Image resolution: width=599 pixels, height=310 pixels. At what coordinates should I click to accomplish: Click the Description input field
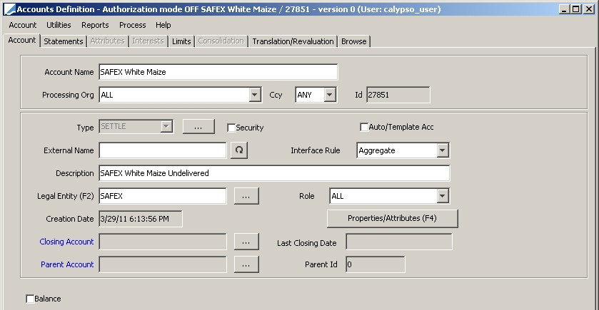(x=274, y=173)
